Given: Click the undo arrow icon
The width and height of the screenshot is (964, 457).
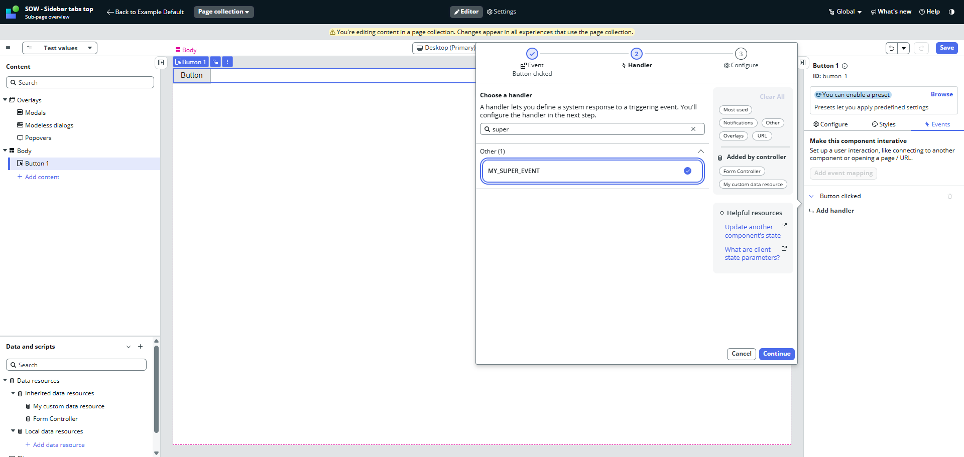Looking at the screenshot, I should [892, 48].
